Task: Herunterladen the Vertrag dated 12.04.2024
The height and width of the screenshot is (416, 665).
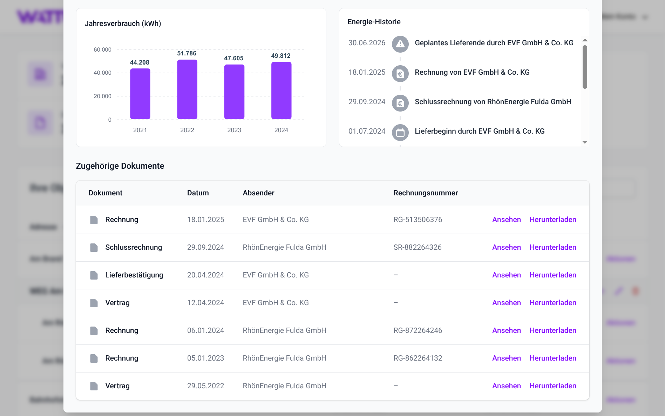Action: point(552,303)
